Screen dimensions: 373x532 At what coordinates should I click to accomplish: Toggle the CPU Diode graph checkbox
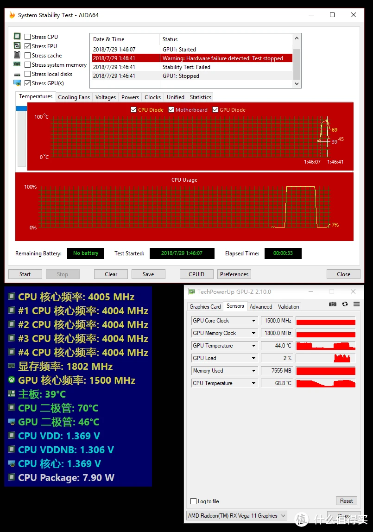pos(133,109)
